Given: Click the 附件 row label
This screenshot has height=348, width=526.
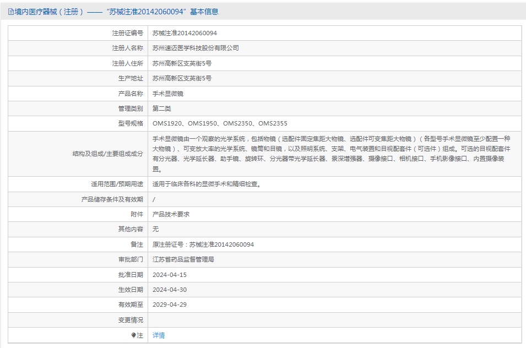Looking at the screenshot, I should pos(137,215).
